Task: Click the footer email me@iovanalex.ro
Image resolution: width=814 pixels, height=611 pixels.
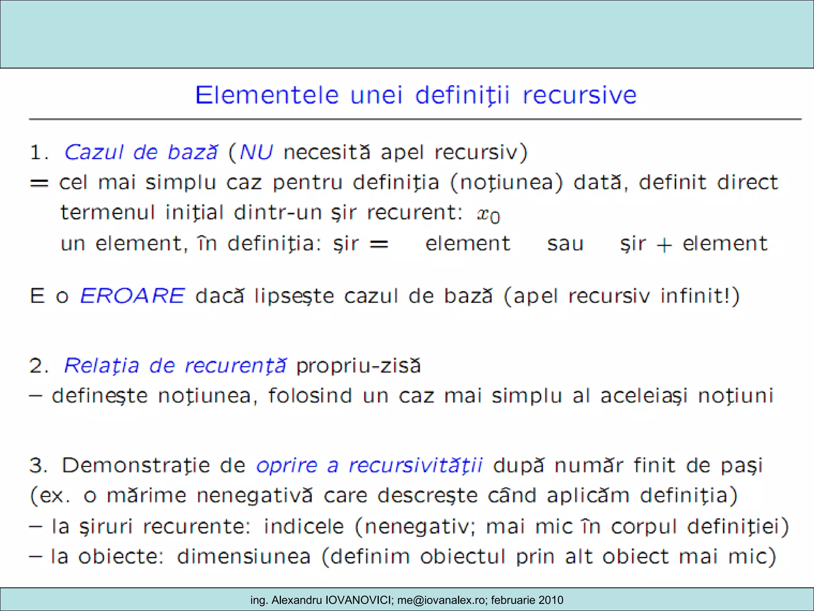Action: tap(441, 600)
